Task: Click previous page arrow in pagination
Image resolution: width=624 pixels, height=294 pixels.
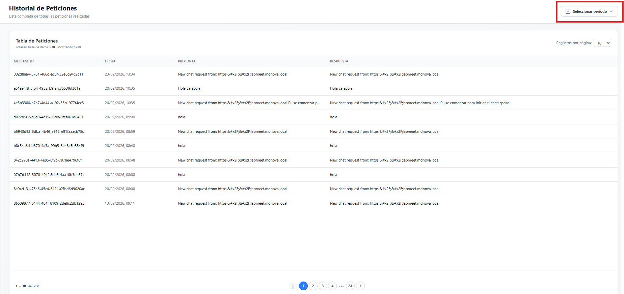Action: click(x=293, y=286)
